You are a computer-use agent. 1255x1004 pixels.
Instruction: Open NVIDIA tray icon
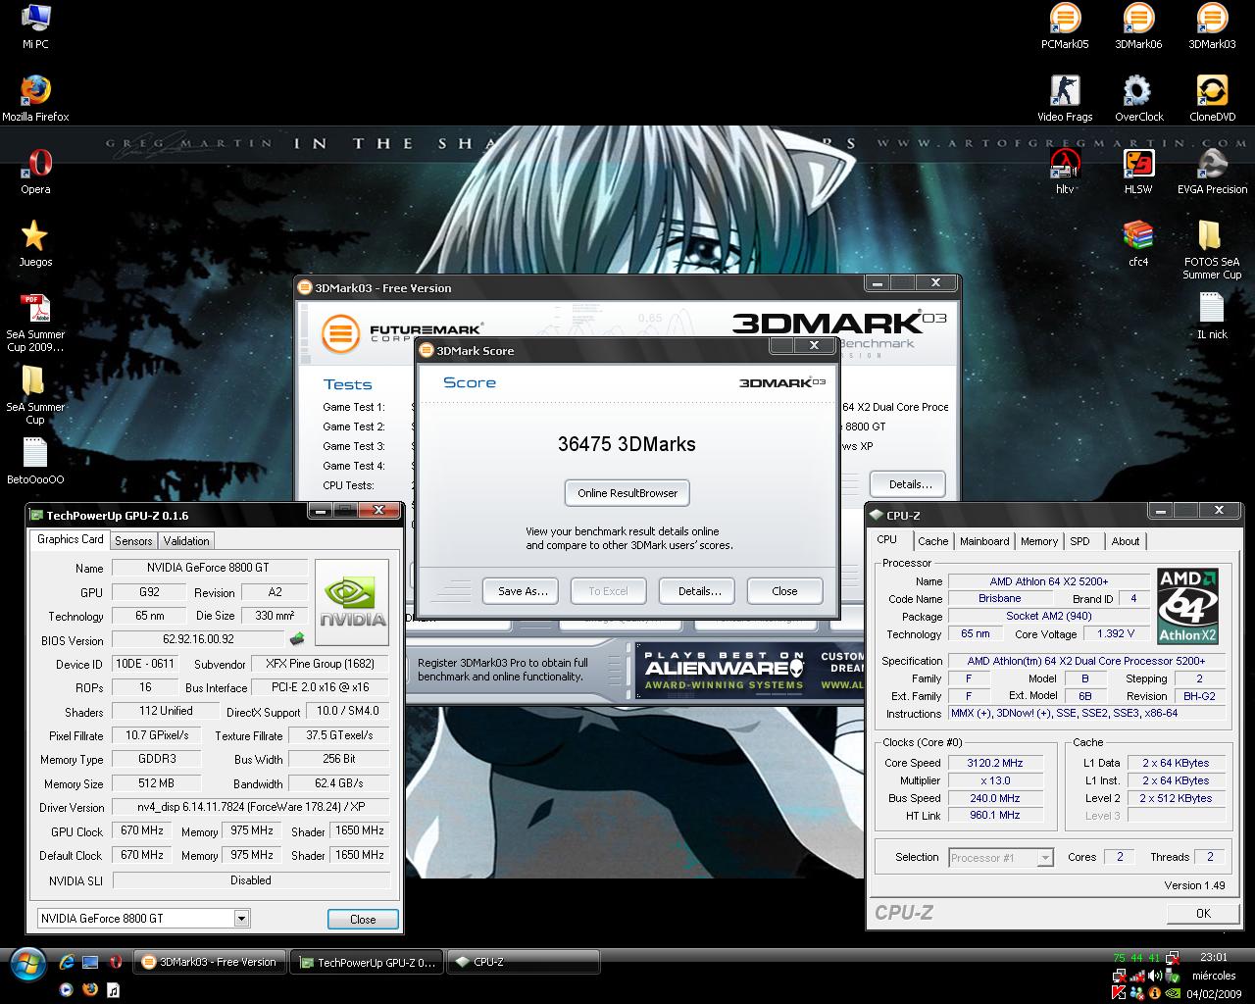tap(1172, 992)
